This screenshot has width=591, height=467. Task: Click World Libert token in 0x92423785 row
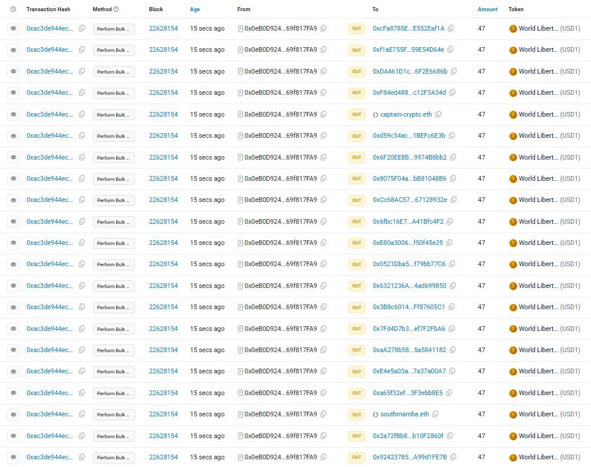coord(539,457)
